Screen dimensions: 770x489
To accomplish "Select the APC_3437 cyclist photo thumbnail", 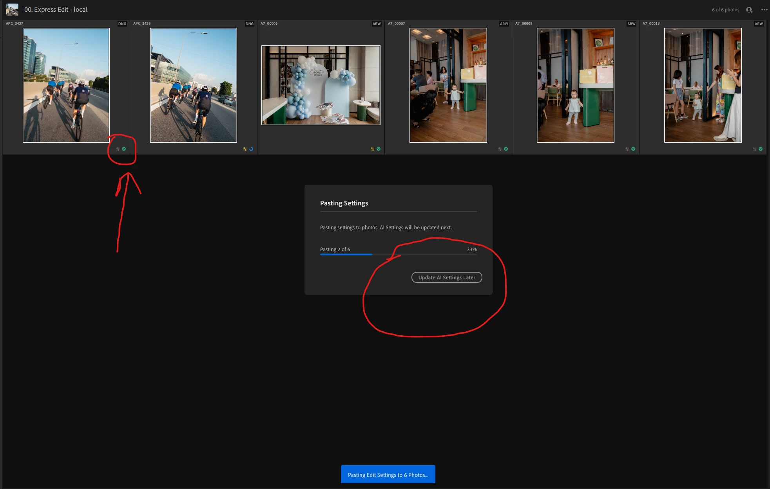I will 66,85.
